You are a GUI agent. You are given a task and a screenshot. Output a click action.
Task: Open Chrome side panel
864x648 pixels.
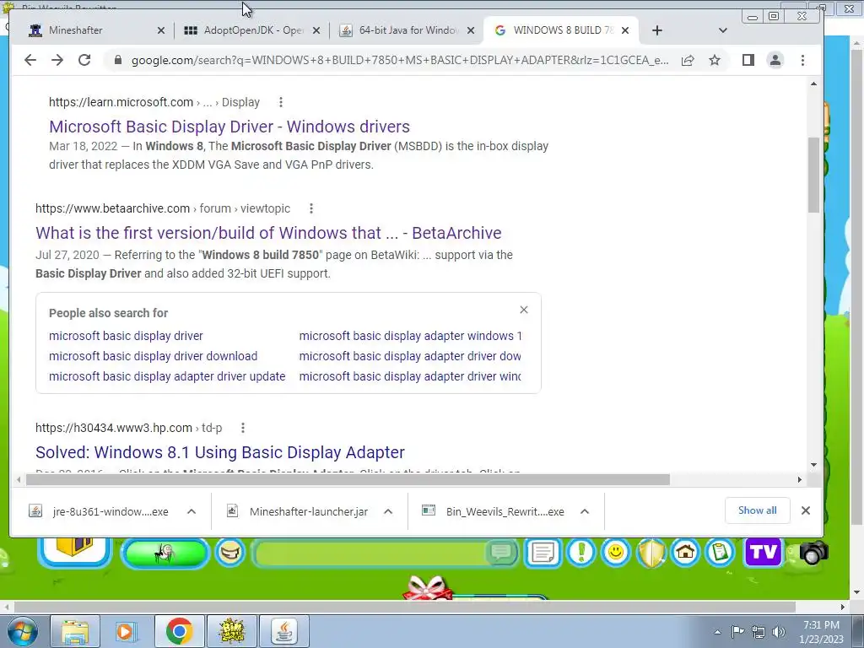coord(748,60)
